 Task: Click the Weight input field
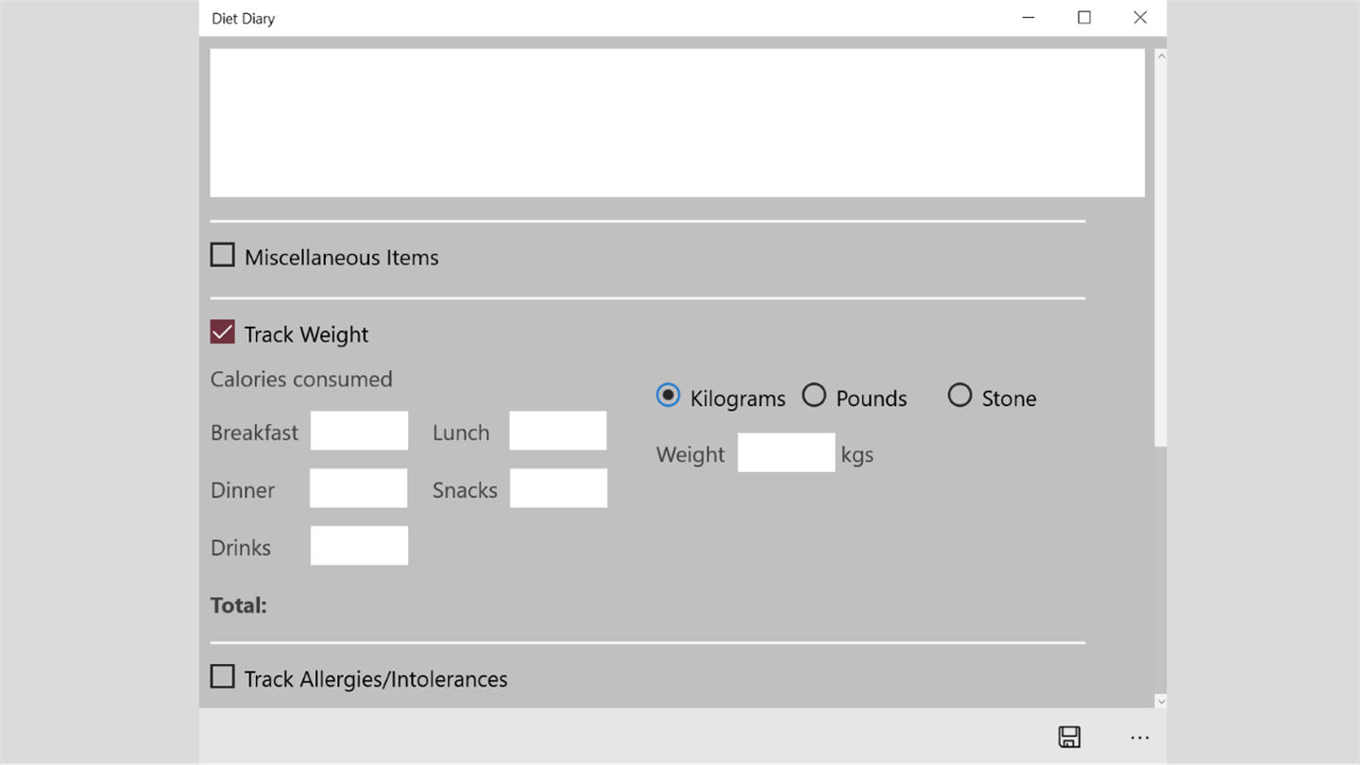[786, 452]
